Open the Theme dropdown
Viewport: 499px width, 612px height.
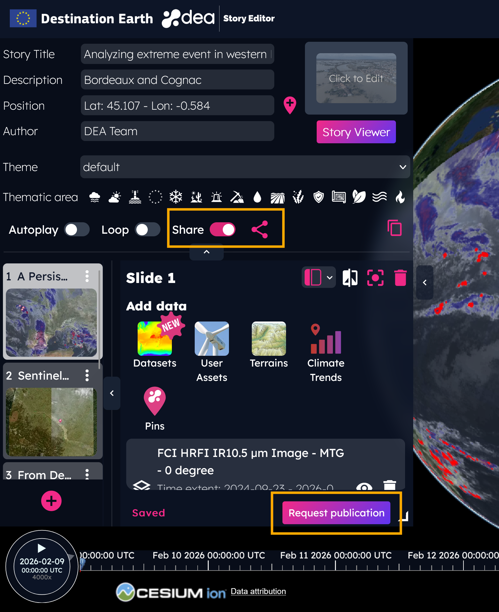tap(245, 167)
